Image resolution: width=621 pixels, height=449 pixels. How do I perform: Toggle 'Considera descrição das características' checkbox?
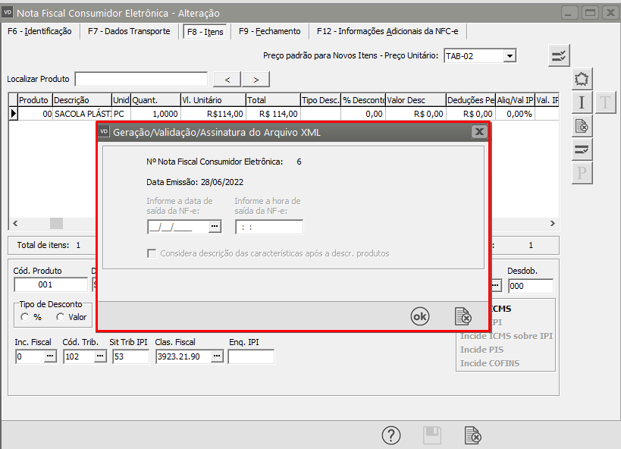tap(152, 253)
